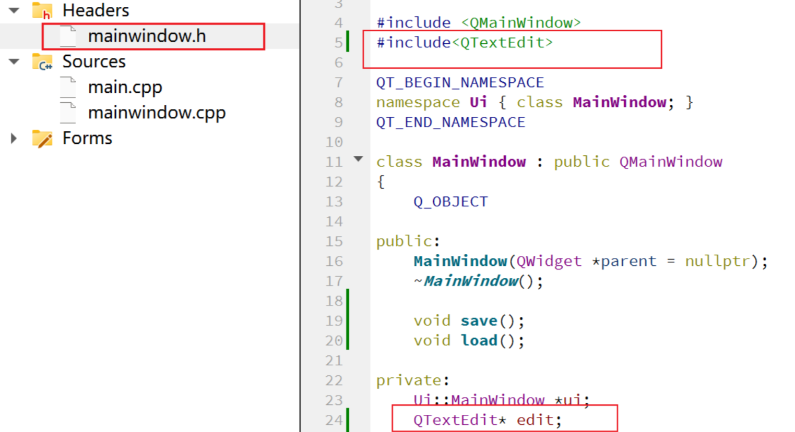Screen dimensions: 795x432
Task: Click the Q_OBJECT macro in the code
Action: [451, 201]
